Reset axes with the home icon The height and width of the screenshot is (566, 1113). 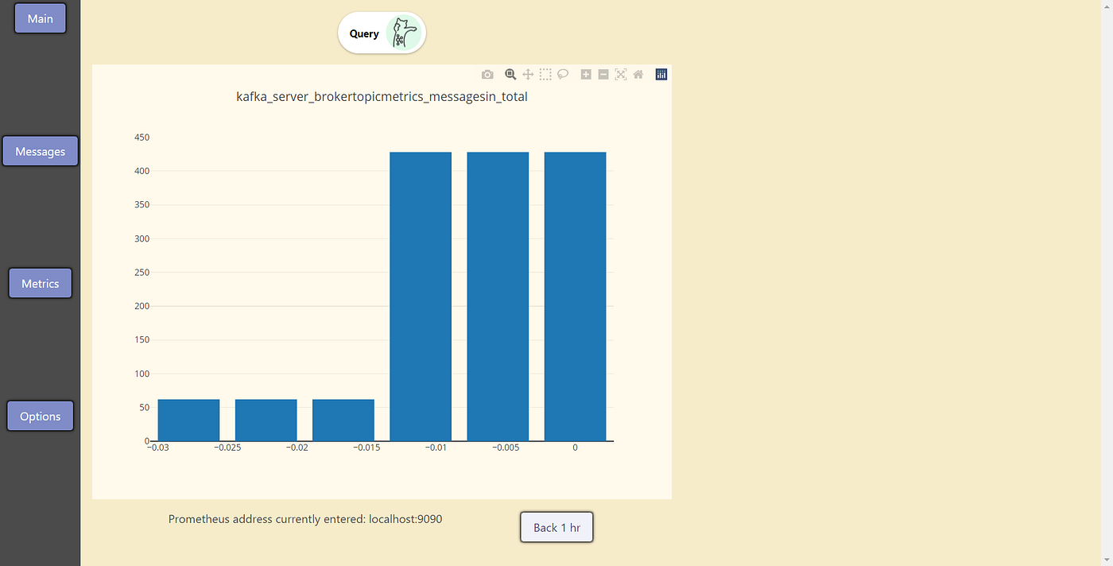(638, 74)
